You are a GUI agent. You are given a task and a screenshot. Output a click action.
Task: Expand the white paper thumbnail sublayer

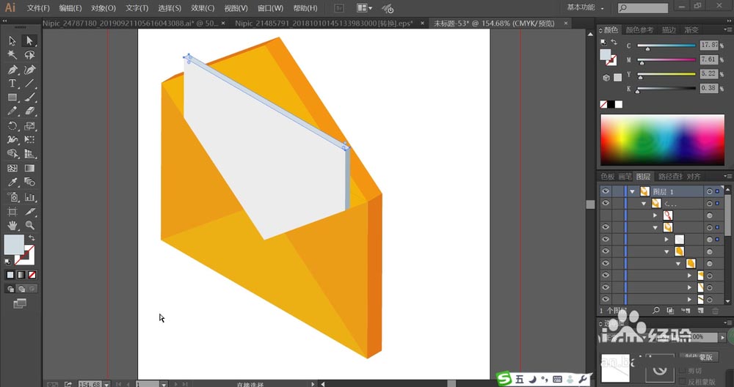coord(666,239)
